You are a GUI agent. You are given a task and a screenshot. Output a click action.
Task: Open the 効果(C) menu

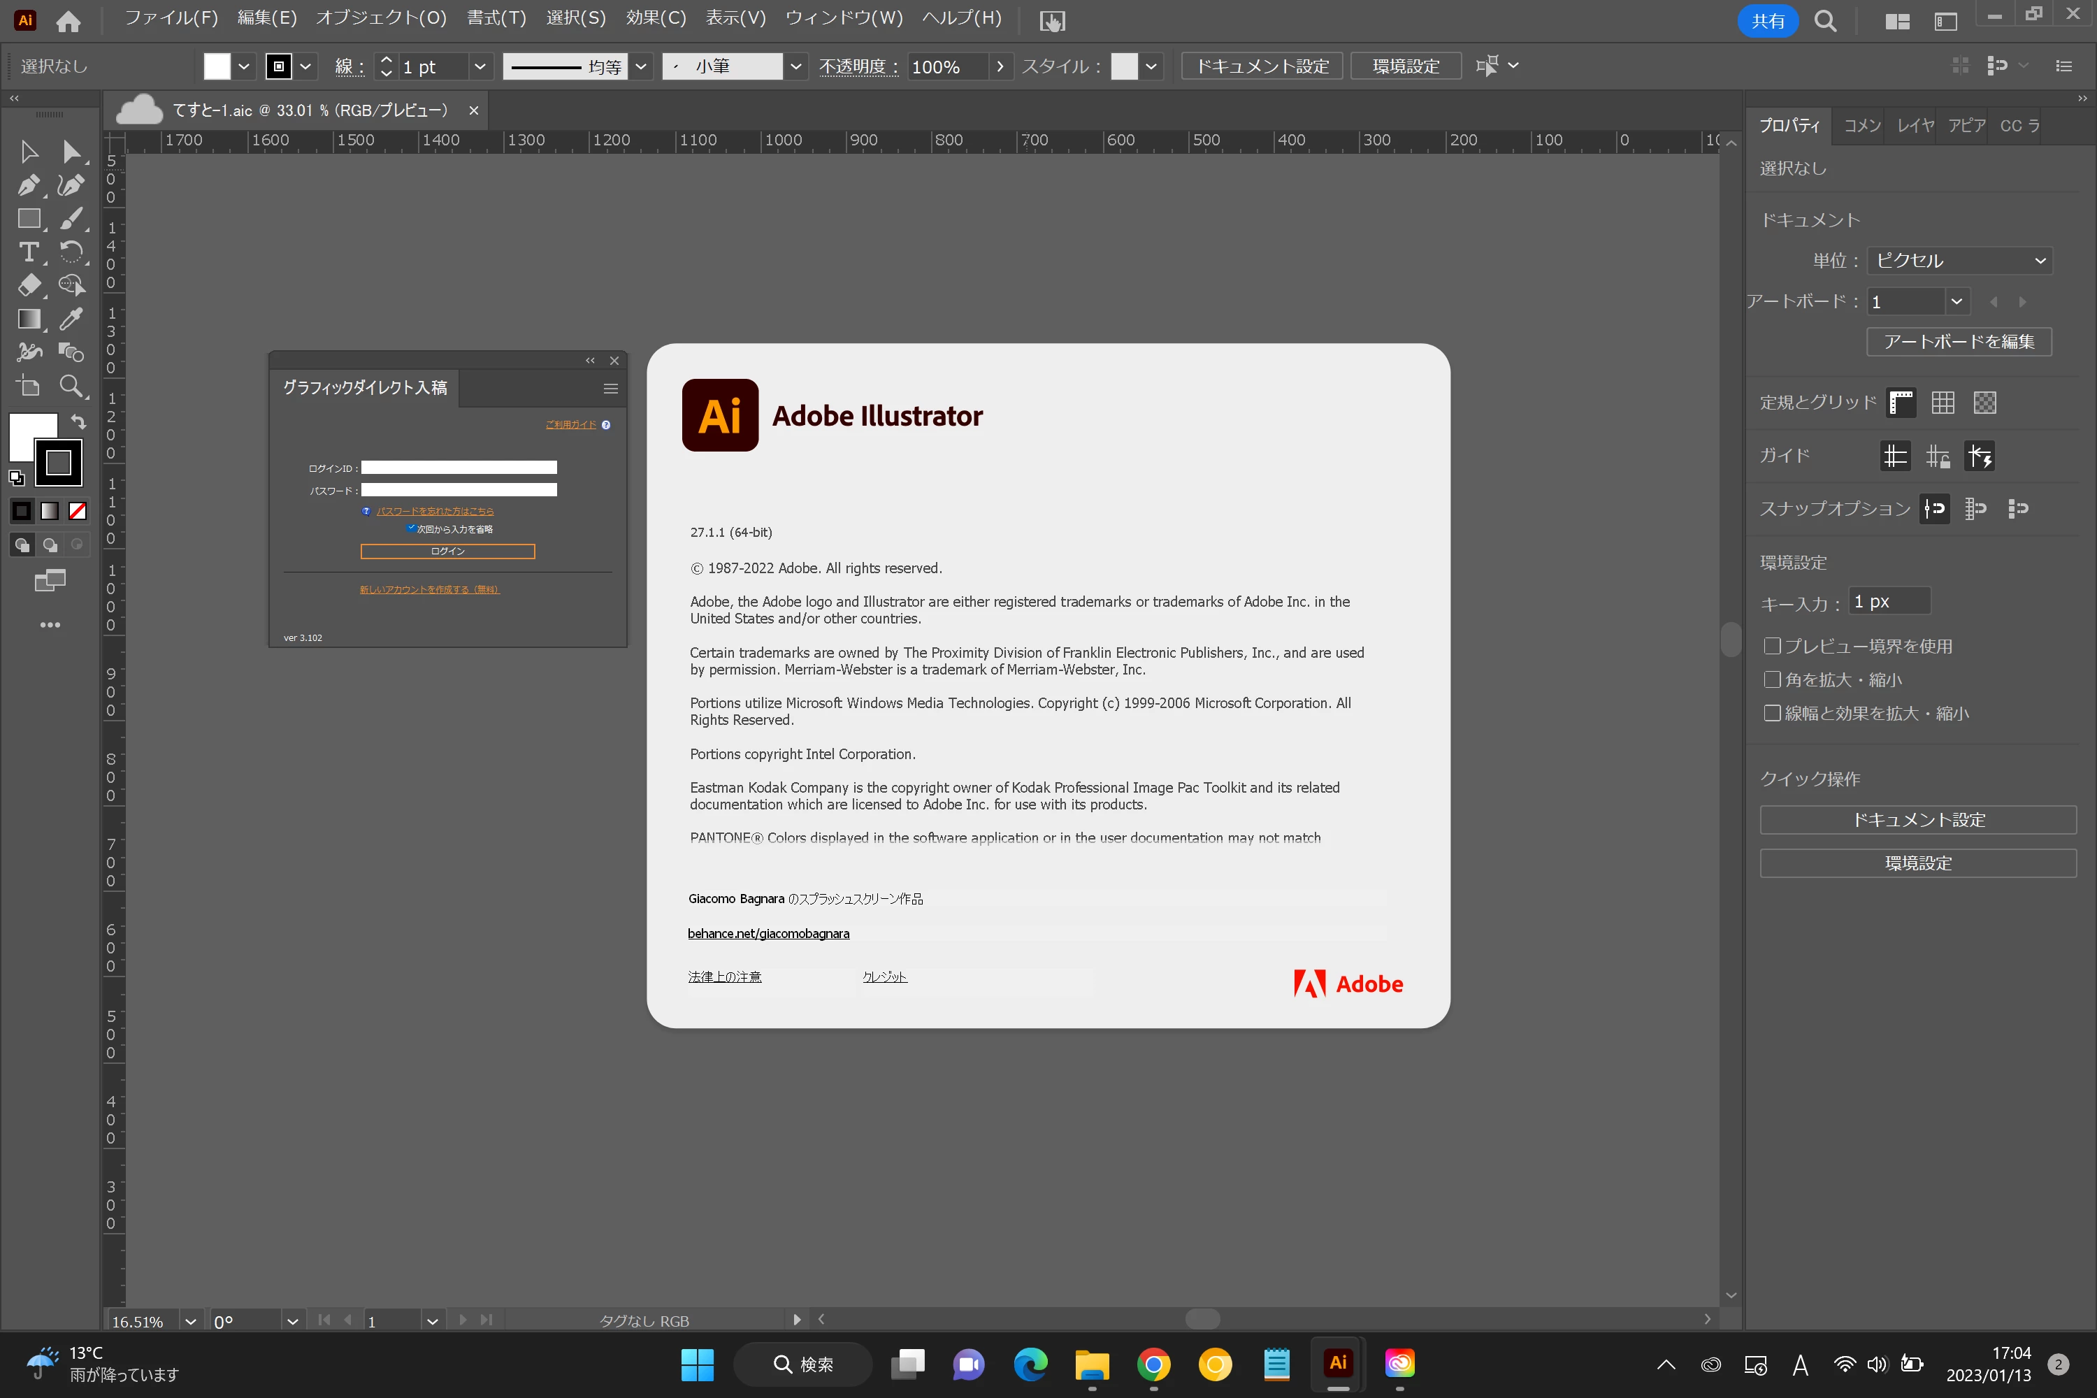[656, 18]
